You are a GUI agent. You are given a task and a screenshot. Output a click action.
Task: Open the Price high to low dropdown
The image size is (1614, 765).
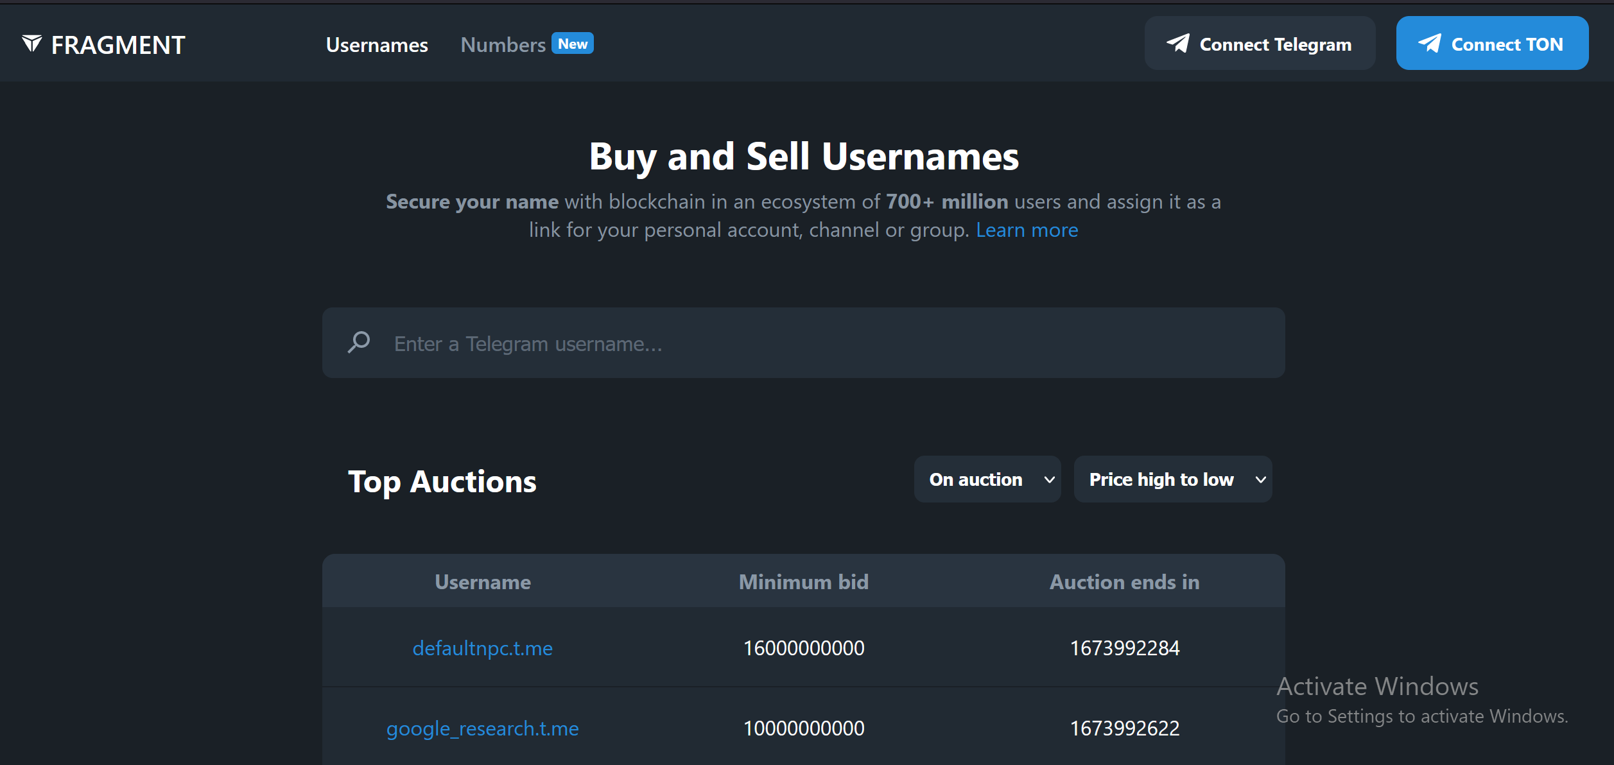(x=1172, y=479)
